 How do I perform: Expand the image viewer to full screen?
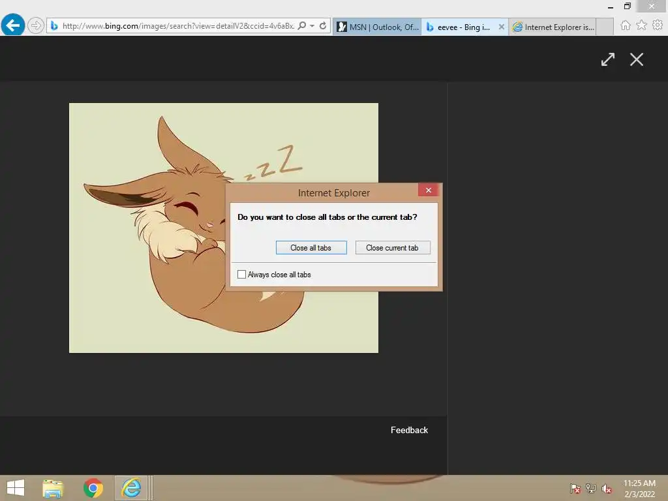pyautogui.click(x=608, y=59)
